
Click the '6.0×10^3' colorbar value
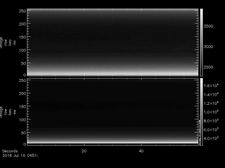coord(211,129)
